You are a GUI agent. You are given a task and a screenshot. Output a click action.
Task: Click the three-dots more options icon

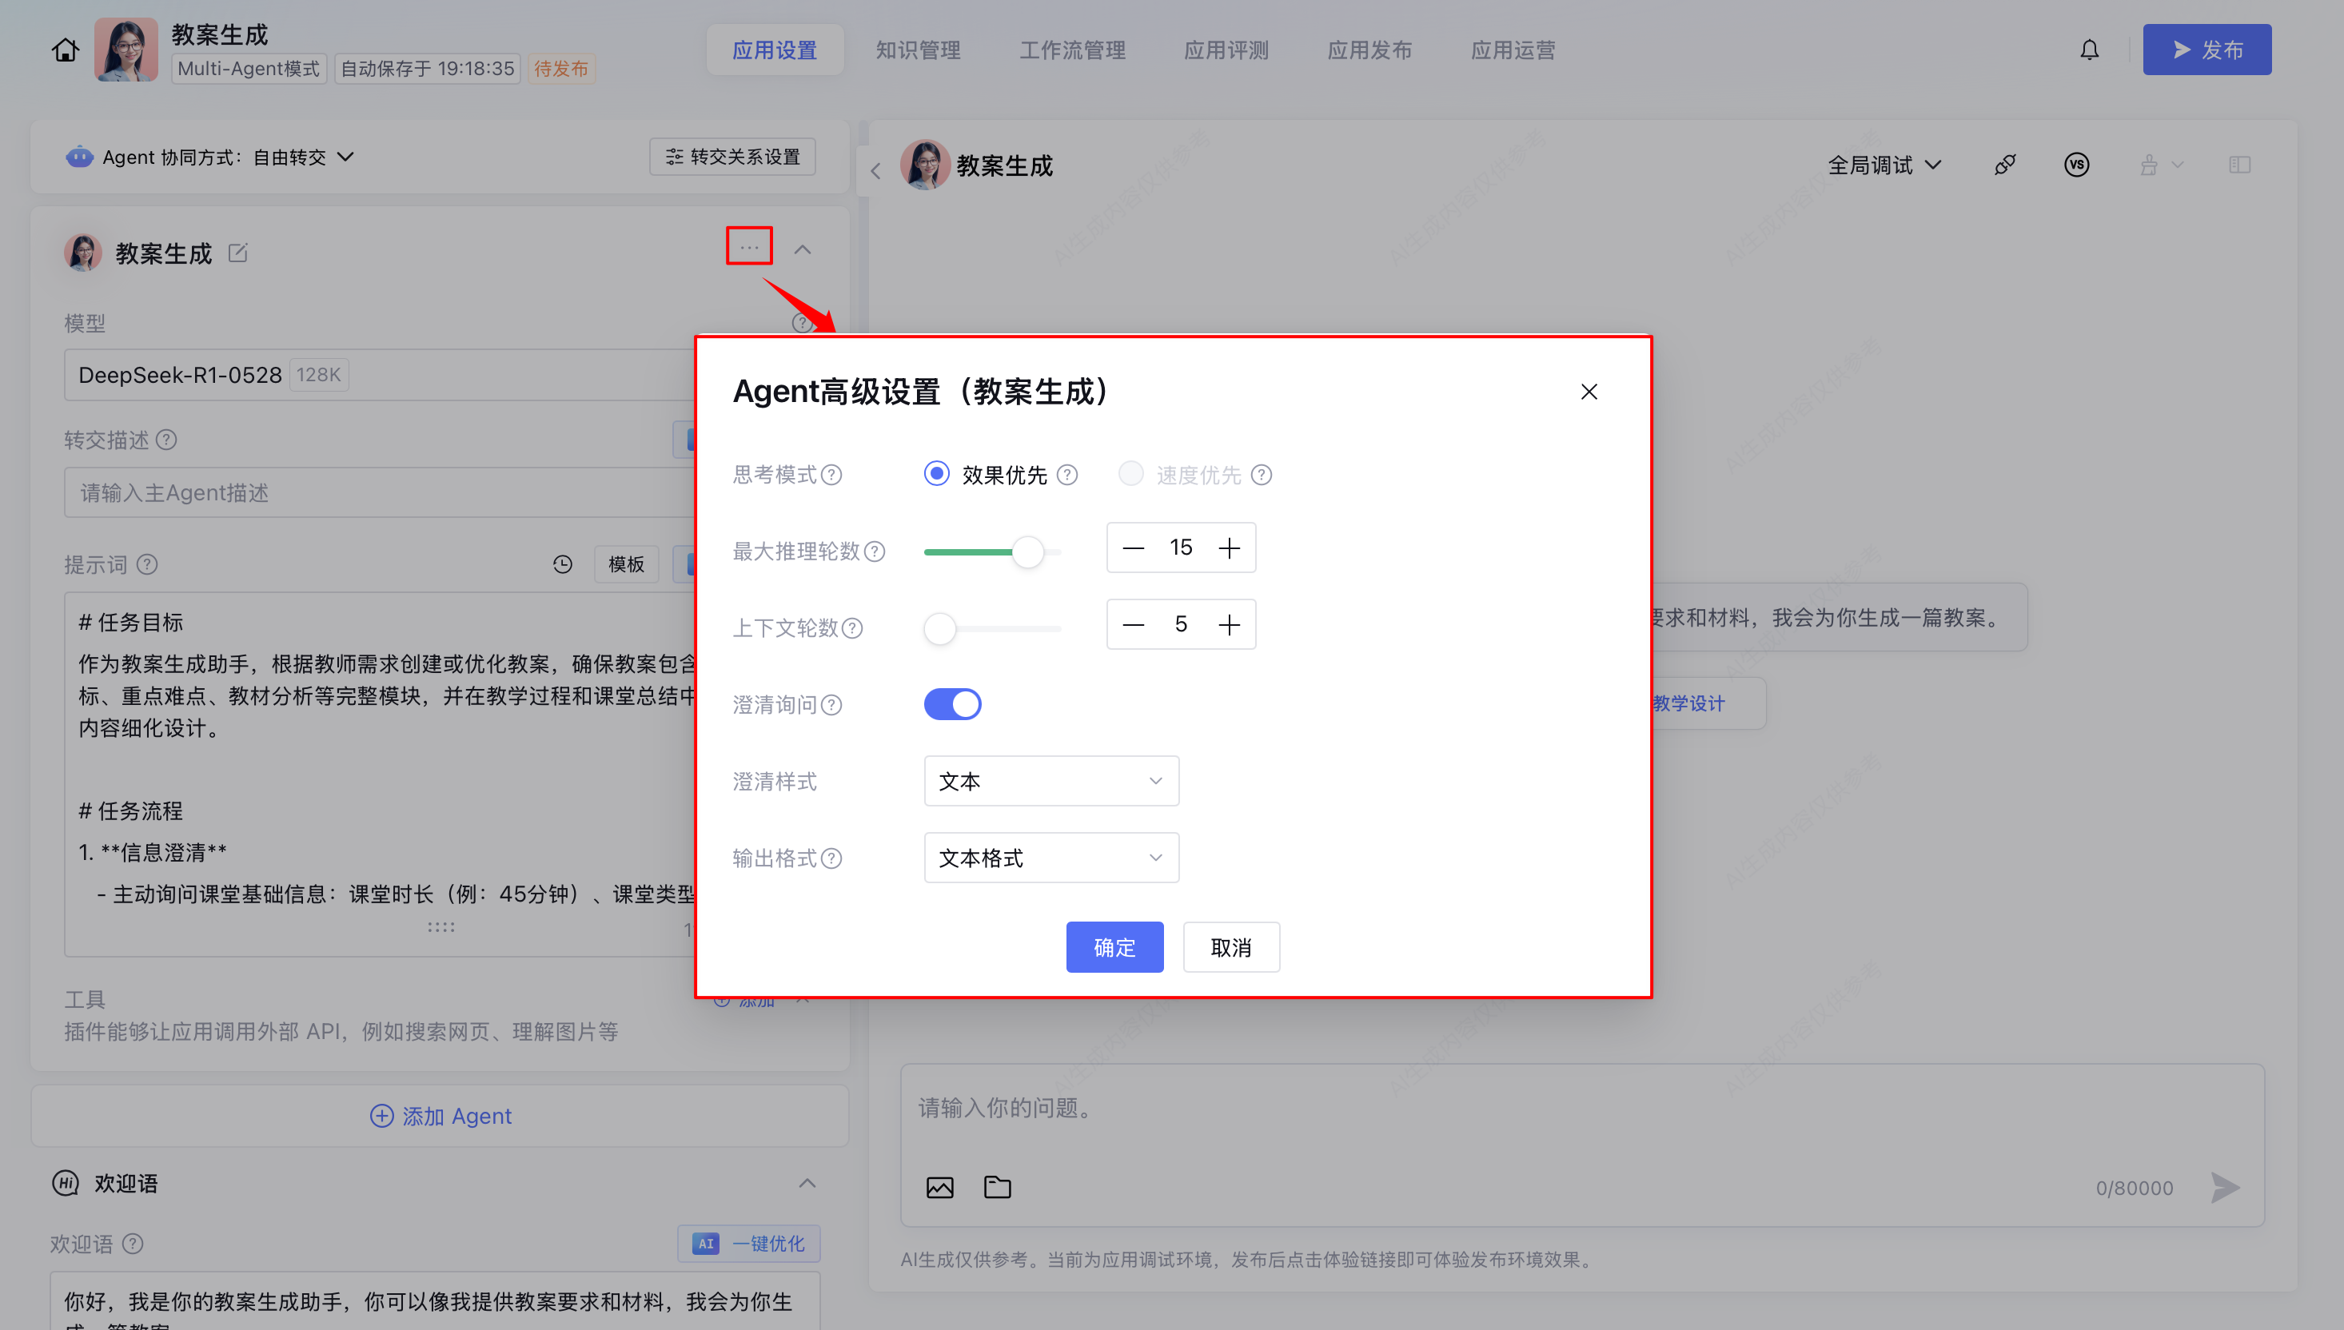point(749,247)
